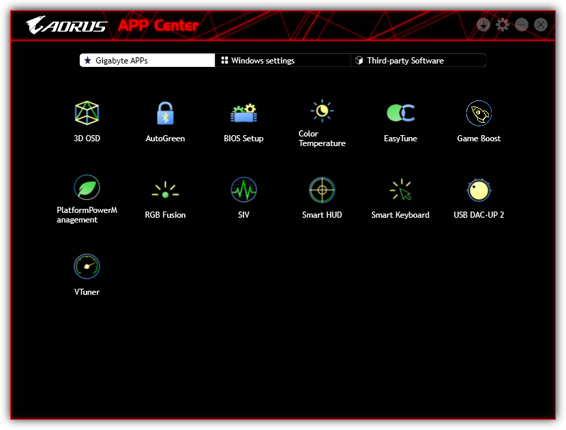The image size is (566, 430).
Task: Launch the Color Temperature app
Action: (x=322, y=111)
